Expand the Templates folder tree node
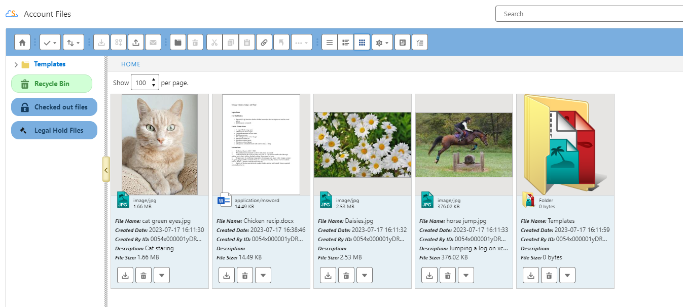 tap(16, 64)
